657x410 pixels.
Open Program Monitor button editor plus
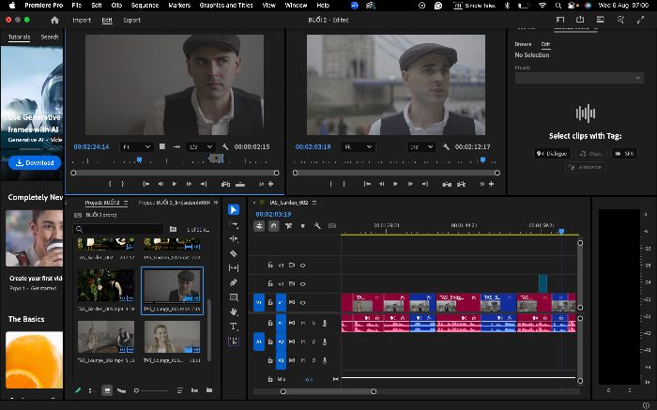(491, 184)
